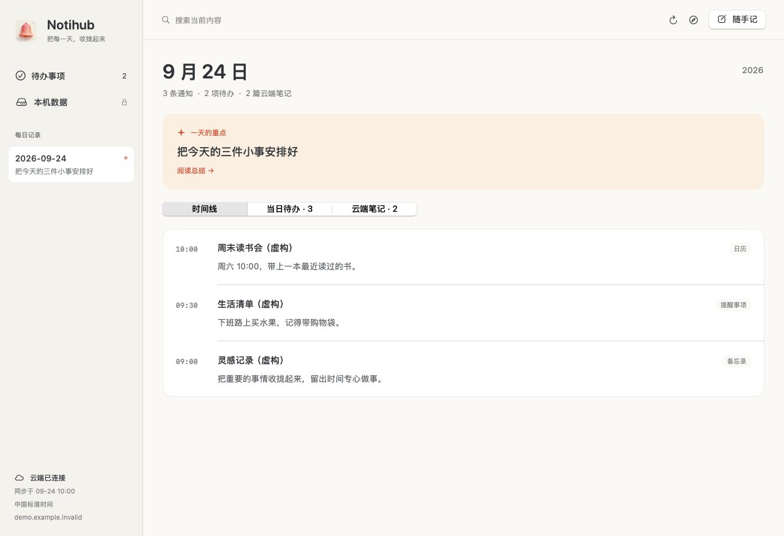Click the text 下班路上买水果，记得带购物袋。

(x=281, y=323)
